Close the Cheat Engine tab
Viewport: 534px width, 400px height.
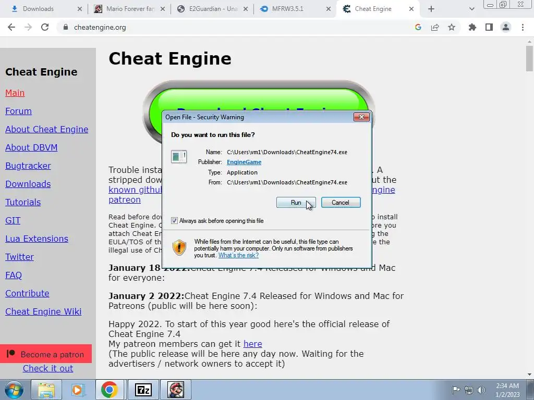click(411, 9)
